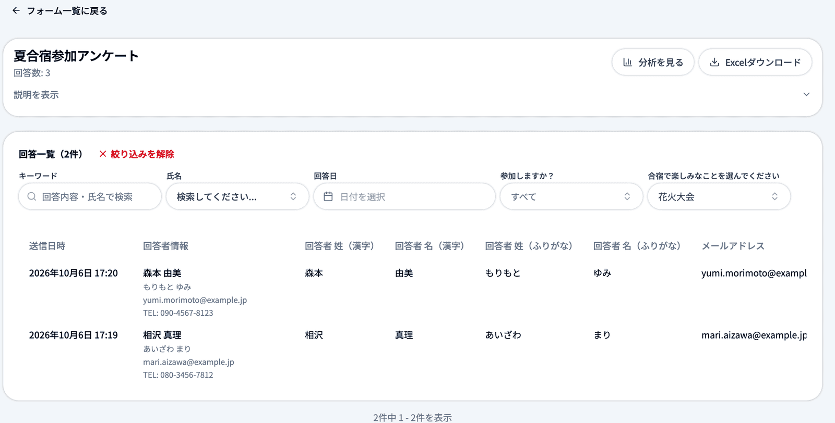
Task: Click phone number TEL: 080-3456-7812
Action: (178, 375)
